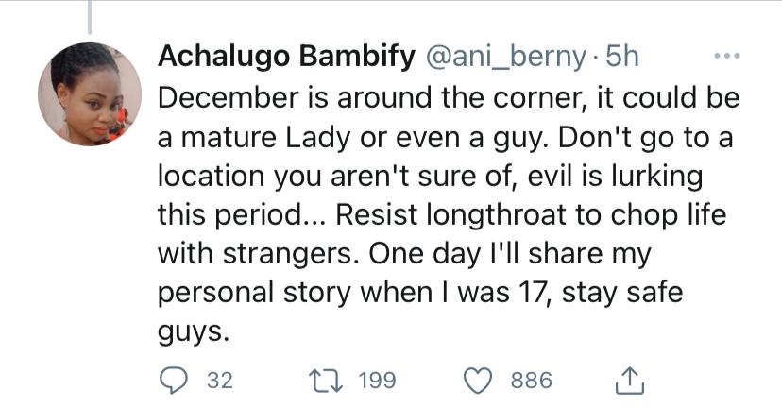Tap the line 'with strangers. One day I'll share my'
782x408 pixels.
pyautogui.click(x=404, y=254)
